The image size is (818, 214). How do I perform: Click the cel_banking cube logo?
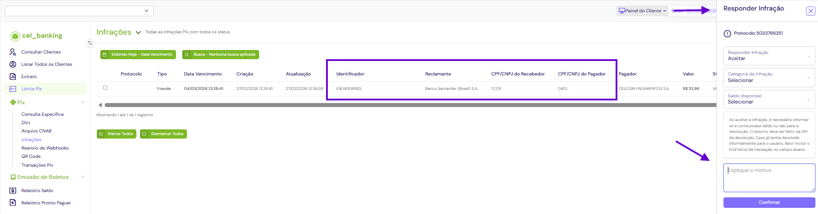point(15,36)
